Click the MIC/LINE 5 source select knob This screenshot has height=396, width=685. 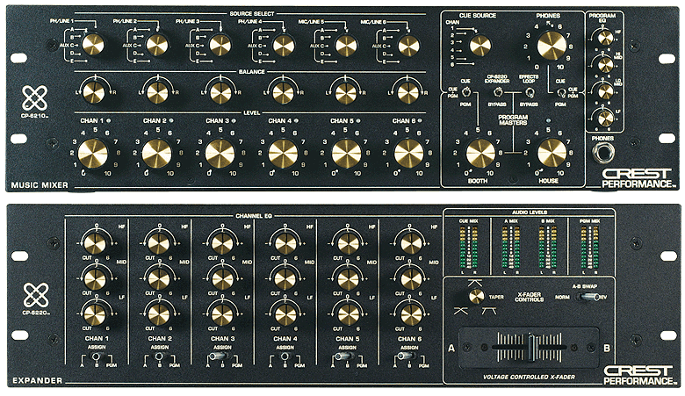click(346, 45)
